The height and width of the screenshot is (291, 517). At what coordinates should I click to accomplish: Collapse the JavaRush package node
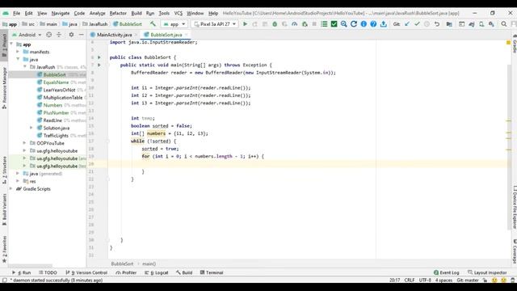click(25, 67)
